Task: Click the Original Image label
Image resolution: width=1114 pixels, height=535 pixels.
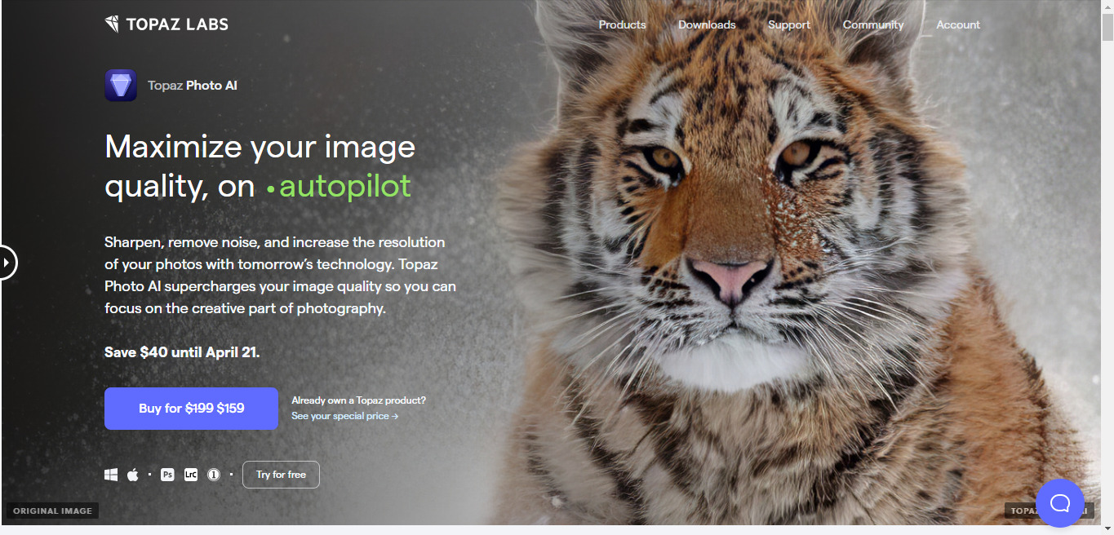Action: pos(53,511)
